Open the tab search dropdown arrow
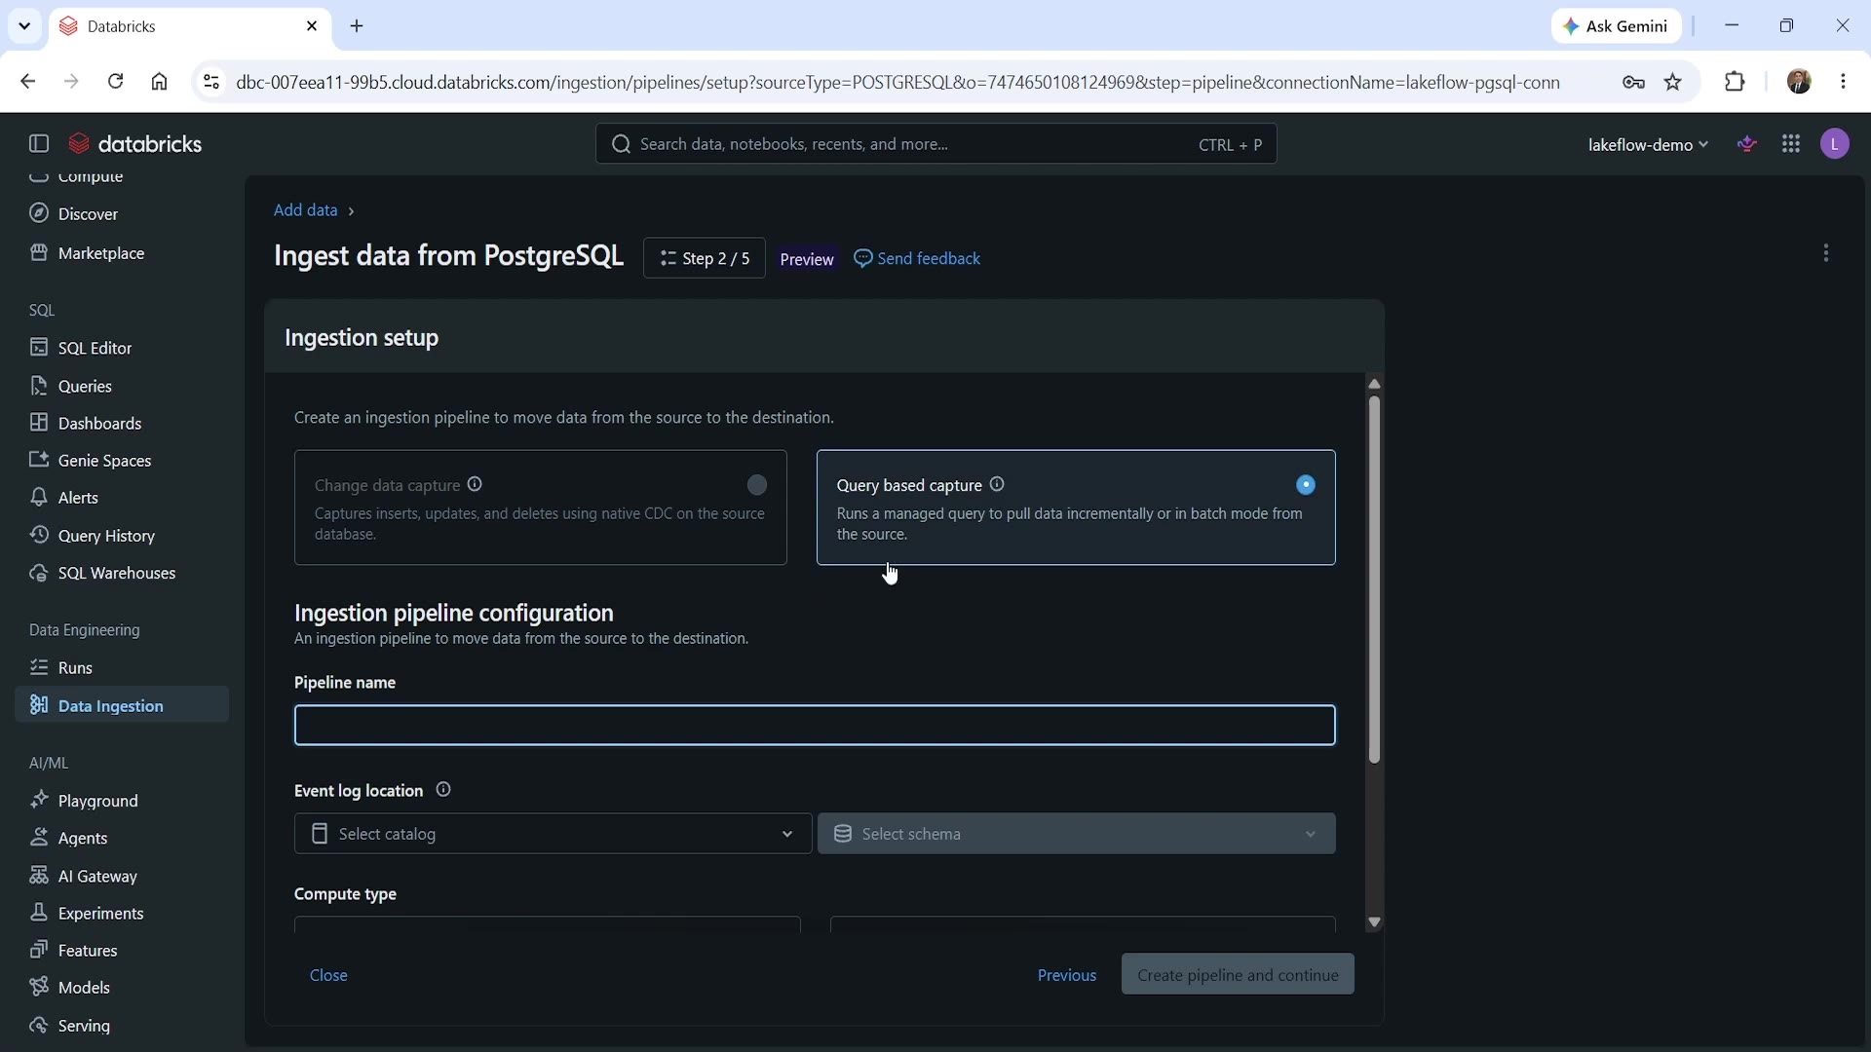The width and height of the screenshot is (1871, 1052). [24, 26]
